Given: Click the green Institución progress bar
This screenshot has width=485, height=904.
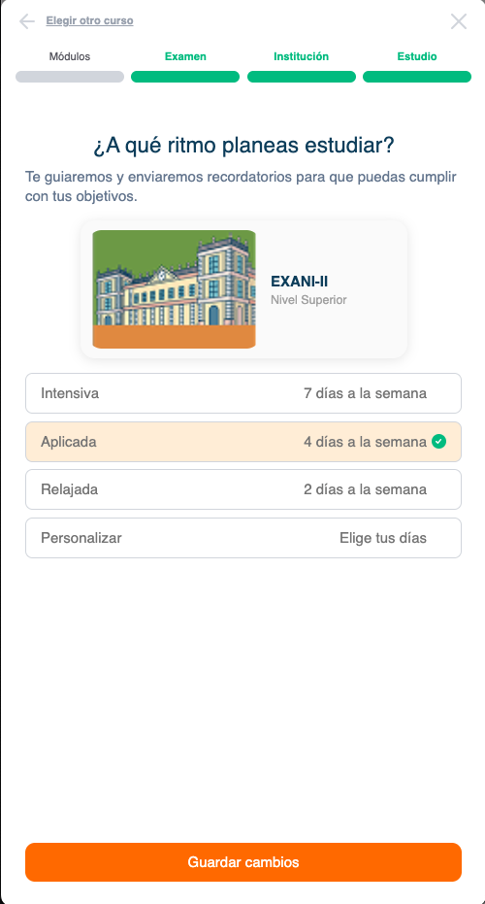Looking at the screenshot, I should point(302,77).
